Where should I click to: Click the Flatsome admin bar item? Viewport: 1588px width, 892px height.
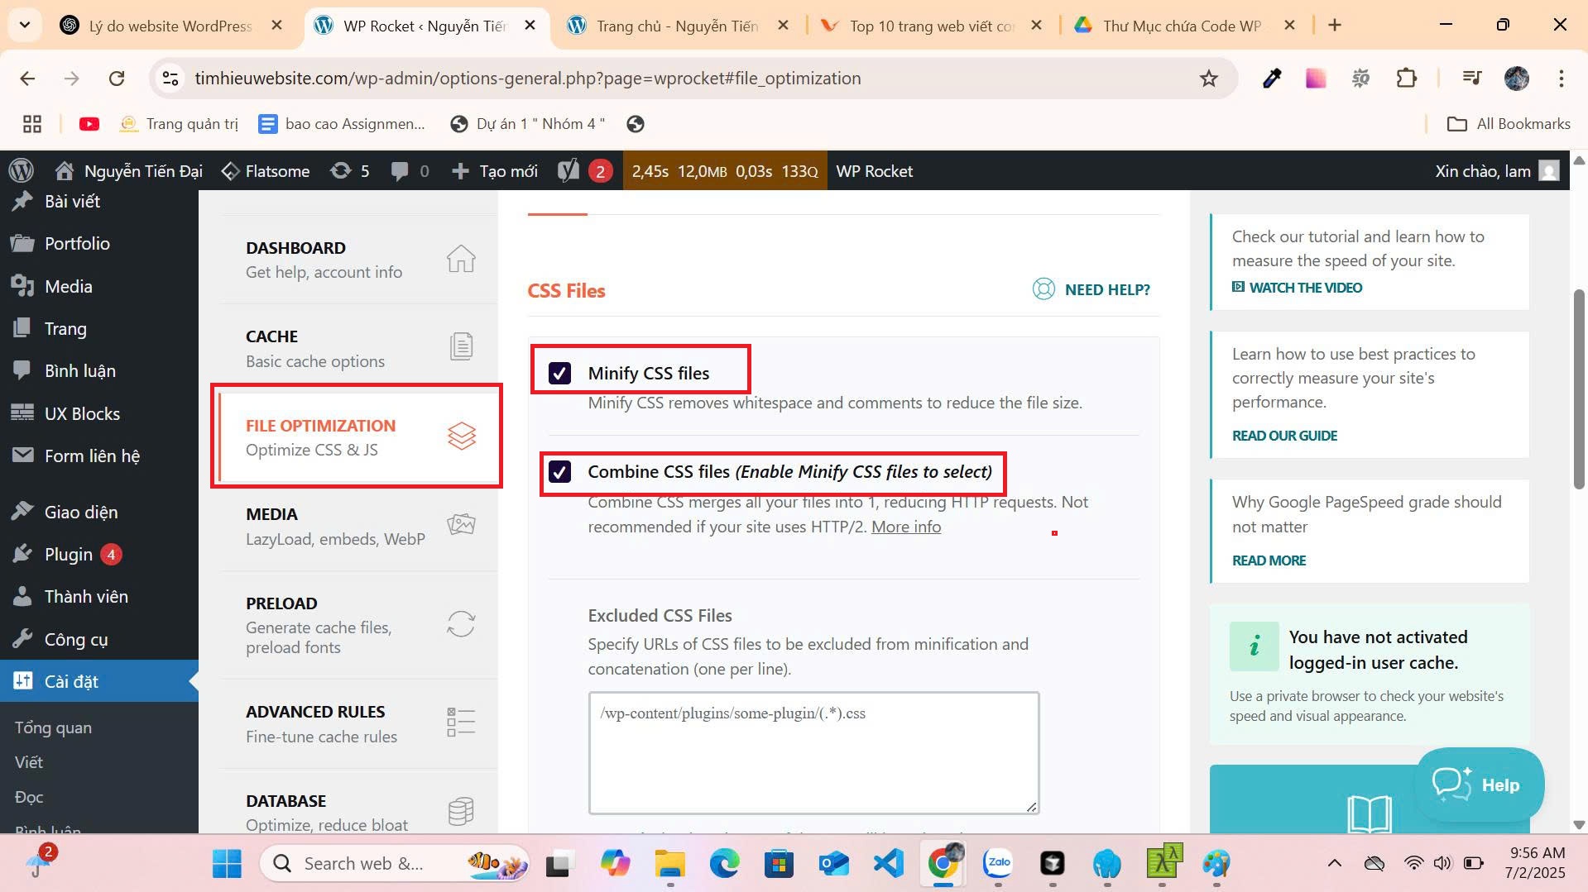click(x=266, y=171)
